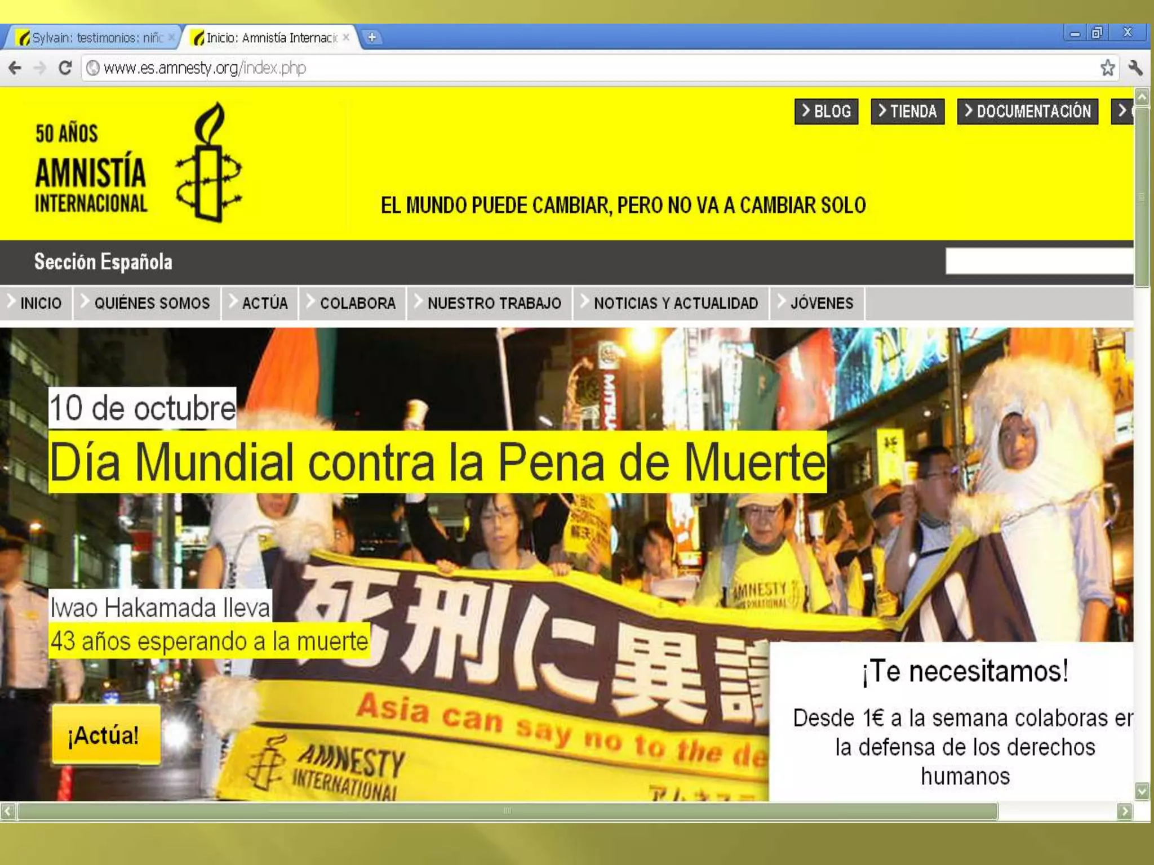The image size is (1154, 865).
Task: Close the Sylvain testimonios tab
Action: click(x=172, y=38)
